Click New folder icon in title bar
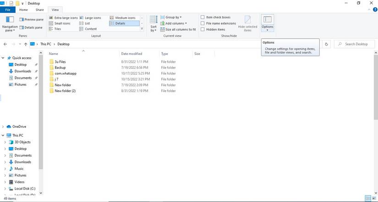378x202 pixels. [17, 3]
